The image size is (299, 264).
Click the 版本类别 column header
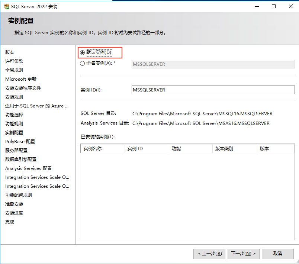click(235, 149)
